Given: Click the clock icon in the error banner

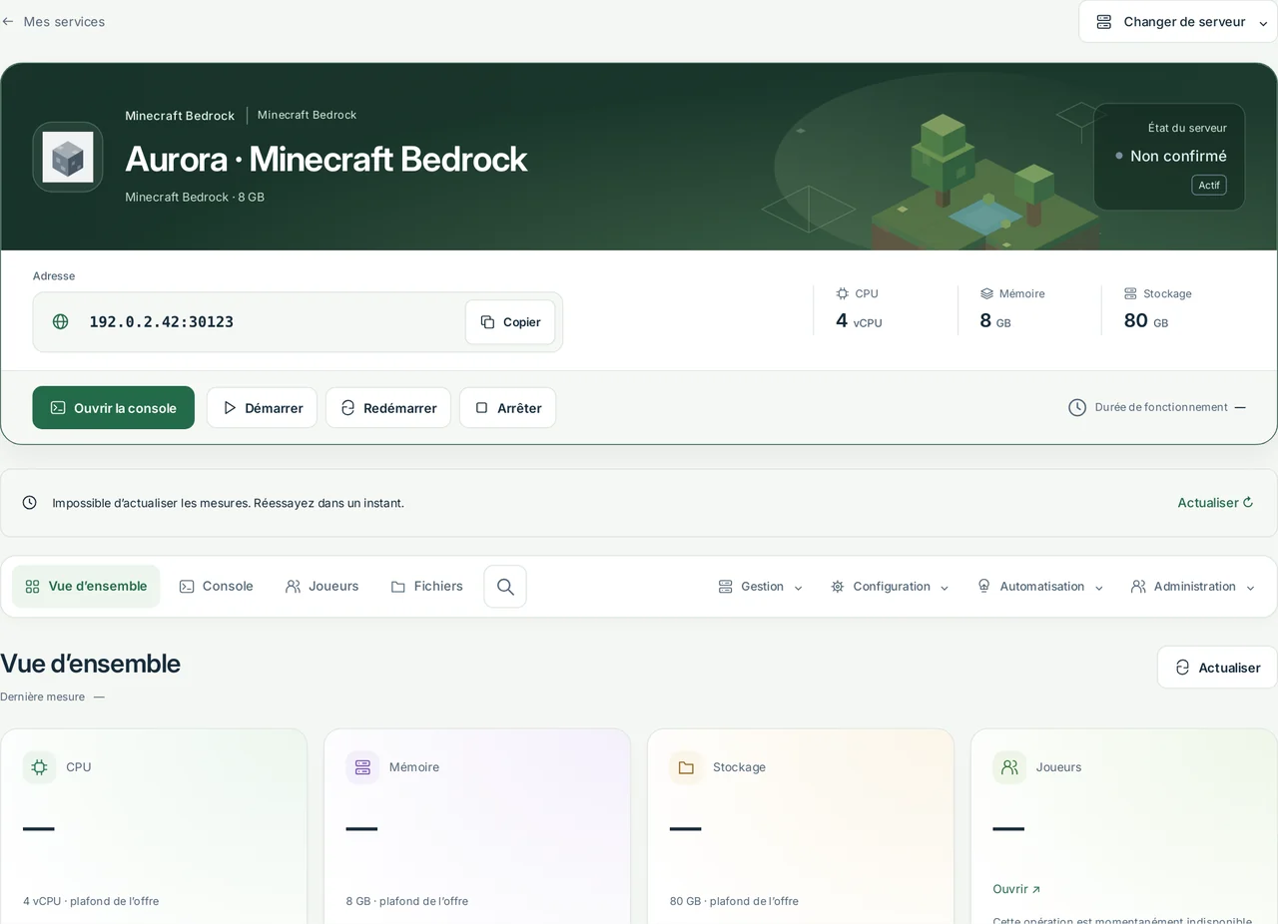Looking at the screenshot, I should tap(30, 503).
